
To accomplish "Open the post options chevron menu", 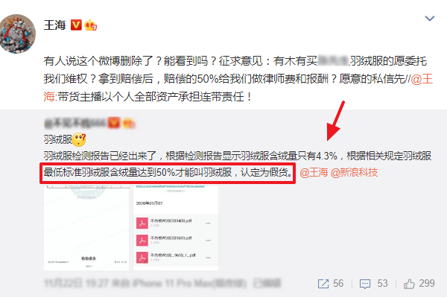I will (430, 19).
